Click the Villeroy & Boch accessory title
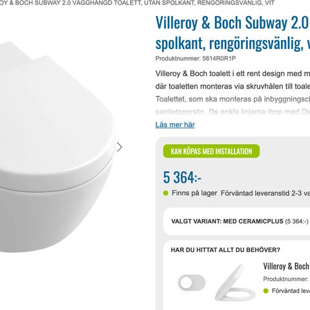 [x=286, y=266]
